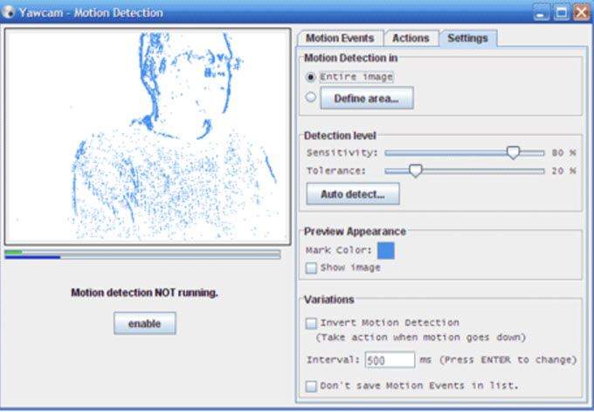
Task: Choose the Define area radio option
Action: click(311, 97)
